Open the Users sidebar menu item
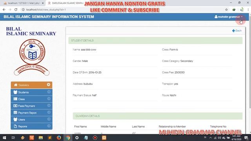This screenshot has height=141, width=251. tap(31, 119)
